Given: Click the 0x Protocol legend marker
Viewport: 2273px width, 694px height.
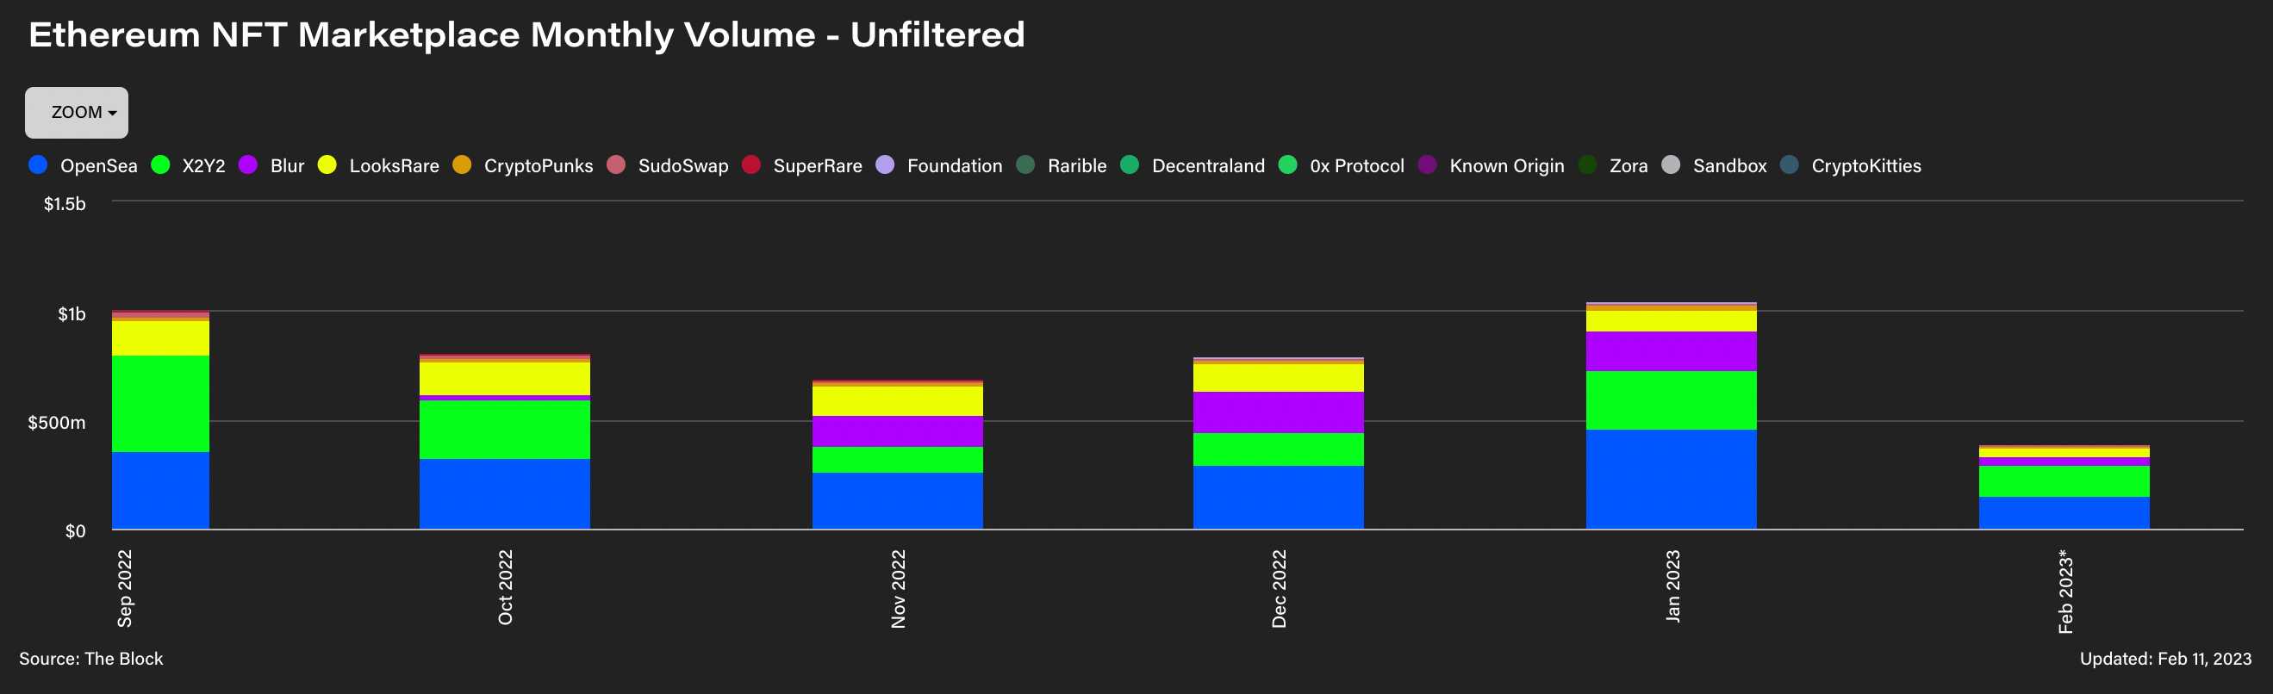Looking at the screenshot, I should click(1288, 165).
